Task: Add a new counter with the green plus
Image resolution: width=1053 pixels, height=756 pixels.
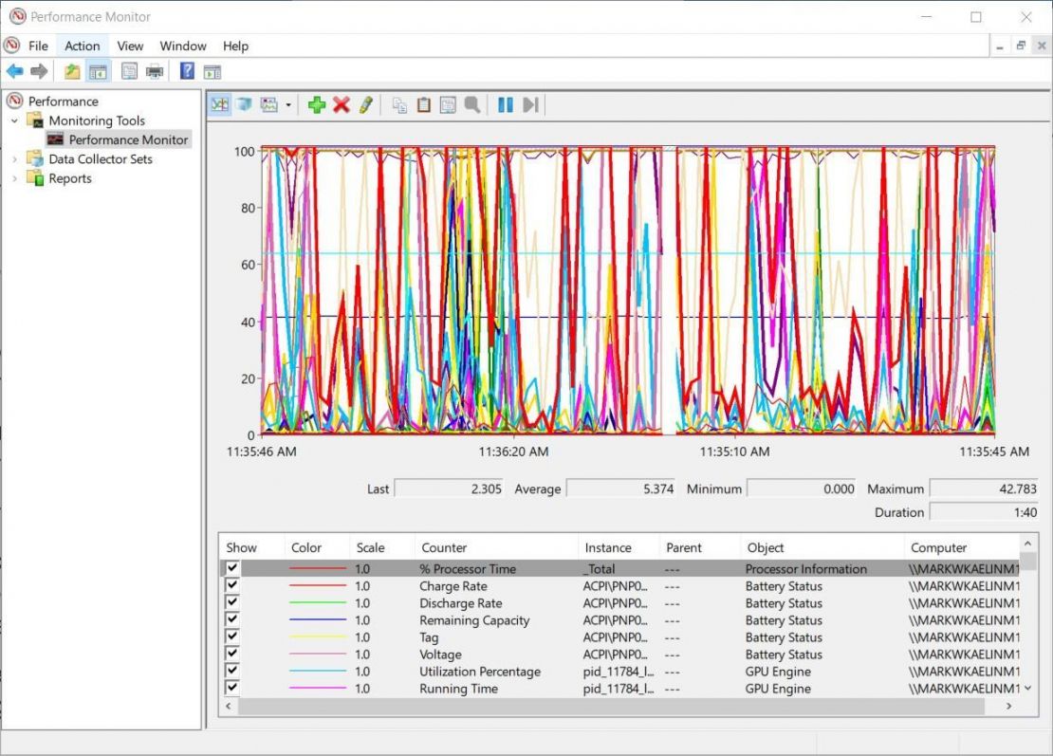Action: point(317,104)
